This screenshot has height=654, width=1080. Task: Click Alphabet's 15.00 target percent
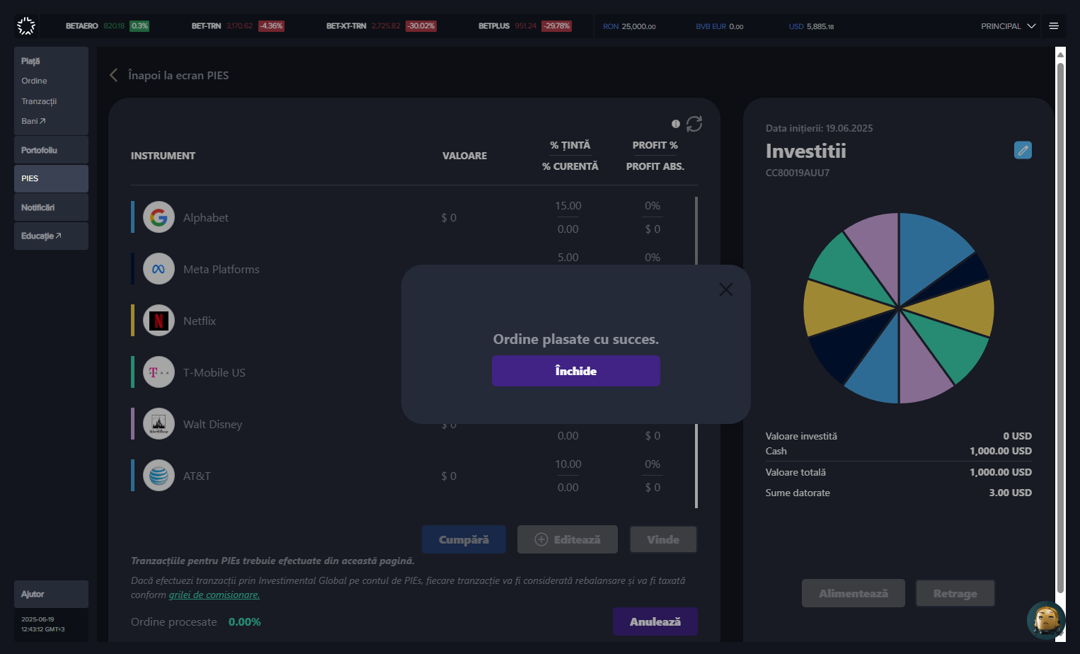point(568,206)
